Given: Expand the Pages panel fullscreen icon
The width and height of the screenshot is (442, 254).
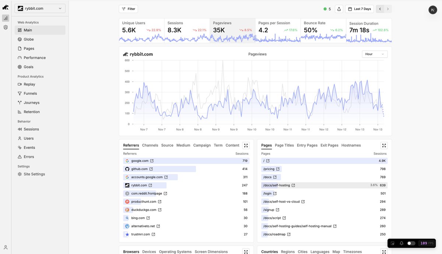Looking at the screenshot, I should [x=384, y=146].
